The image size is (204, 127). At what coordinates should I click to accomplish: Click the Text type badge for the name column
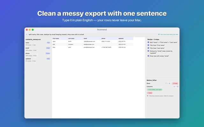pyautogui.click(x=48, y=43)
